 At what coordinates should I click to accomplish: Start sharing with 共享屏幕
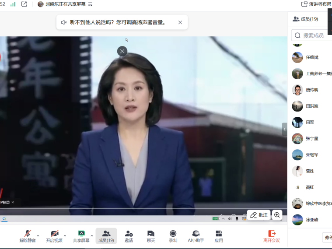point(81,236)
